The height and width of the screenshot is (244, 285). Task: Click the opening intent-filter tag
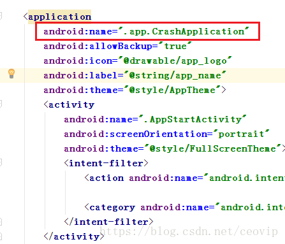pos(106,163)
